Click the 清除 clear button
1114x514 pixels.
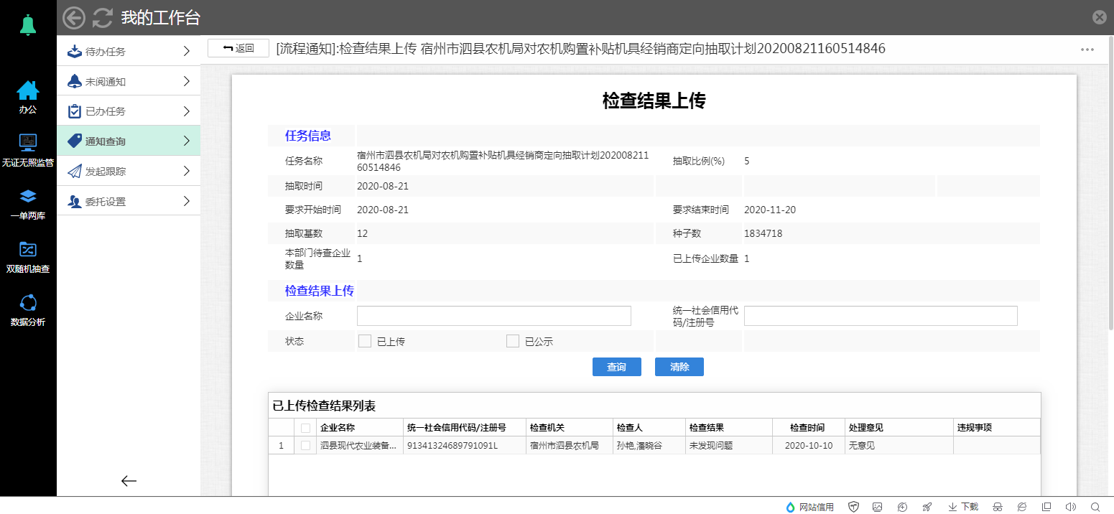tap(679, 367)
